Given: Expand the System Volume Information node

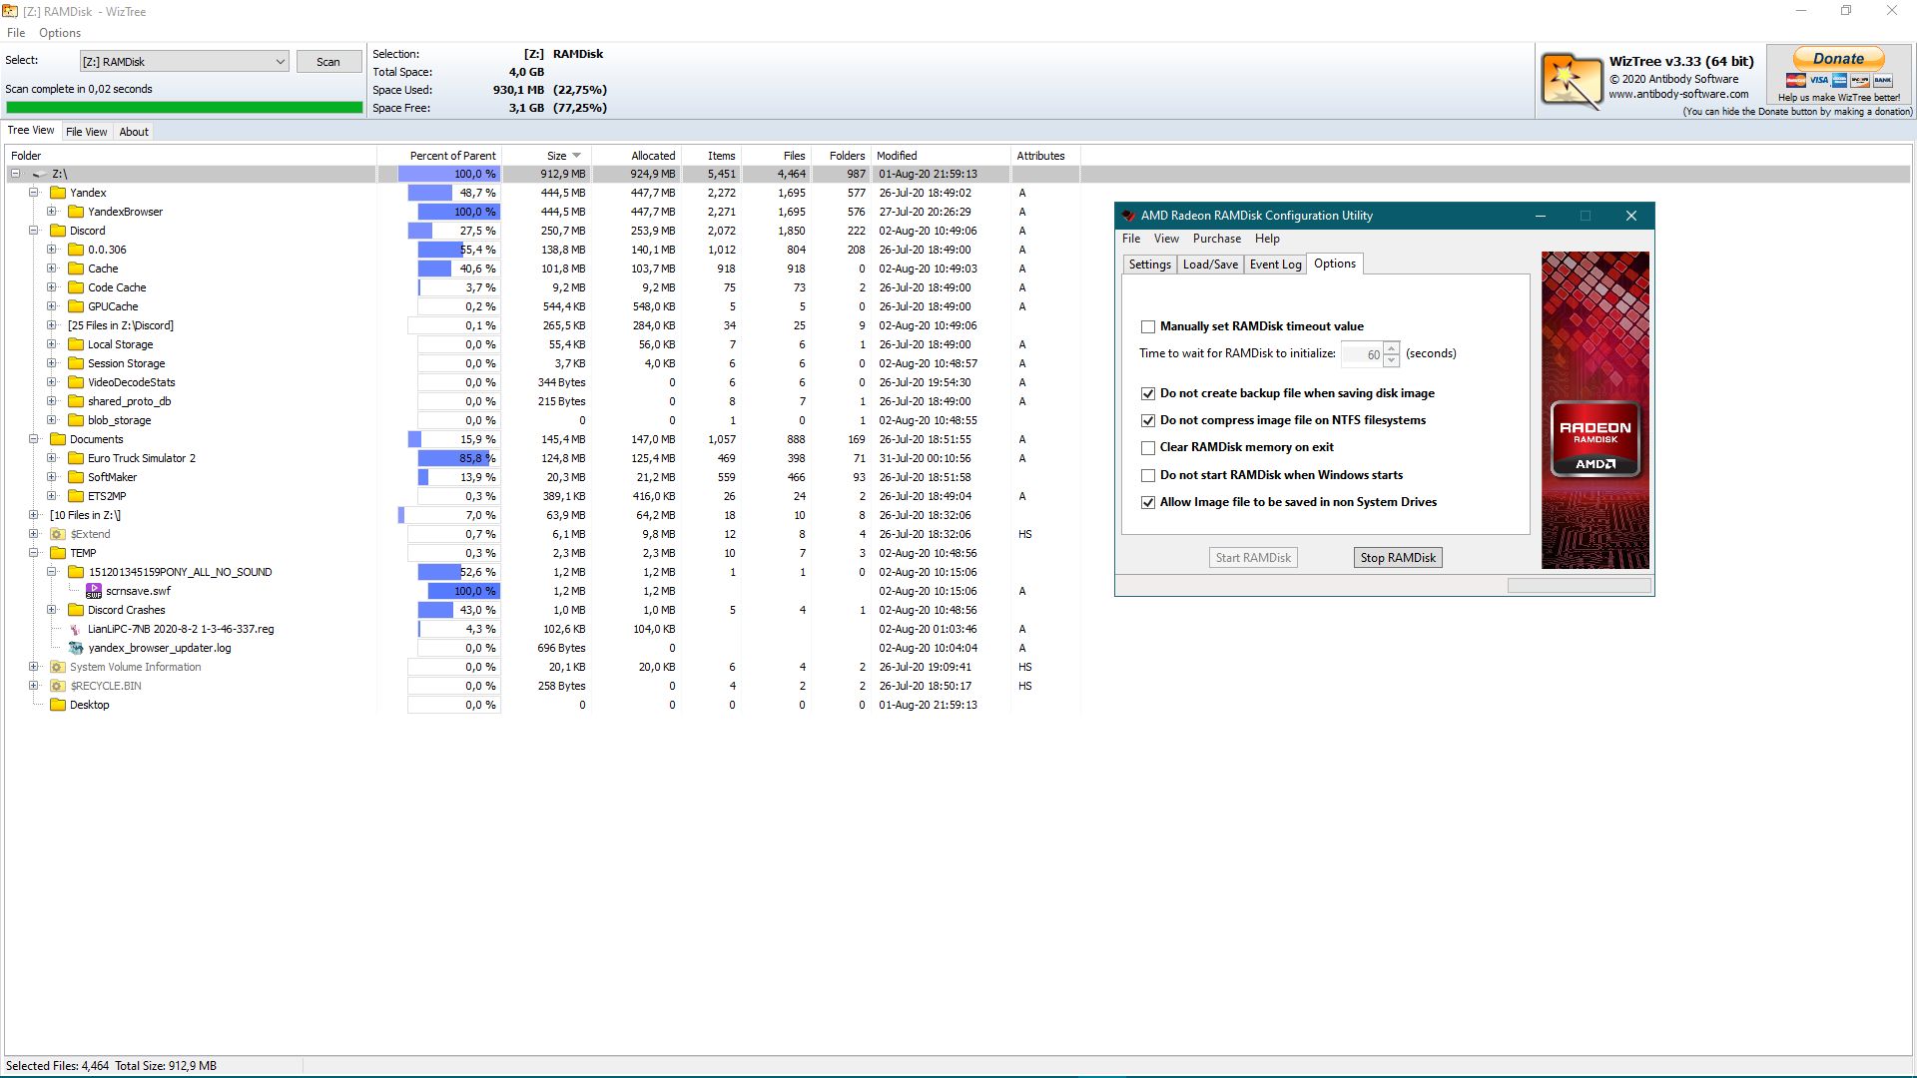Looking at the screenshot, I should tap(33, 667).
